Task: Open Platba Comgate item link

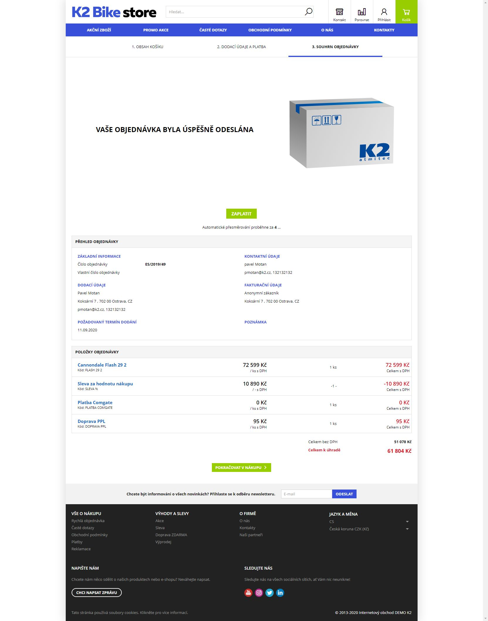Action: (95, 402)
